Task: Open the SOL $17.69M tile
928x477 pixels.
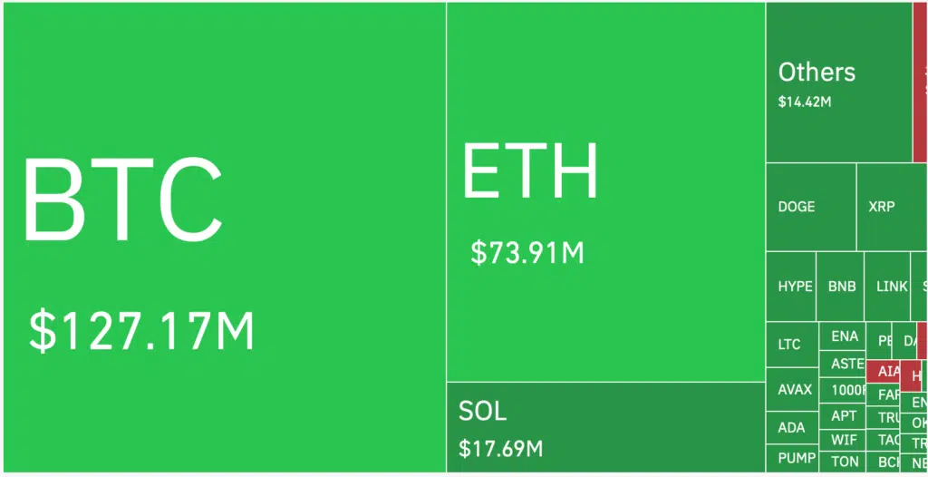Action: point(605,427)
